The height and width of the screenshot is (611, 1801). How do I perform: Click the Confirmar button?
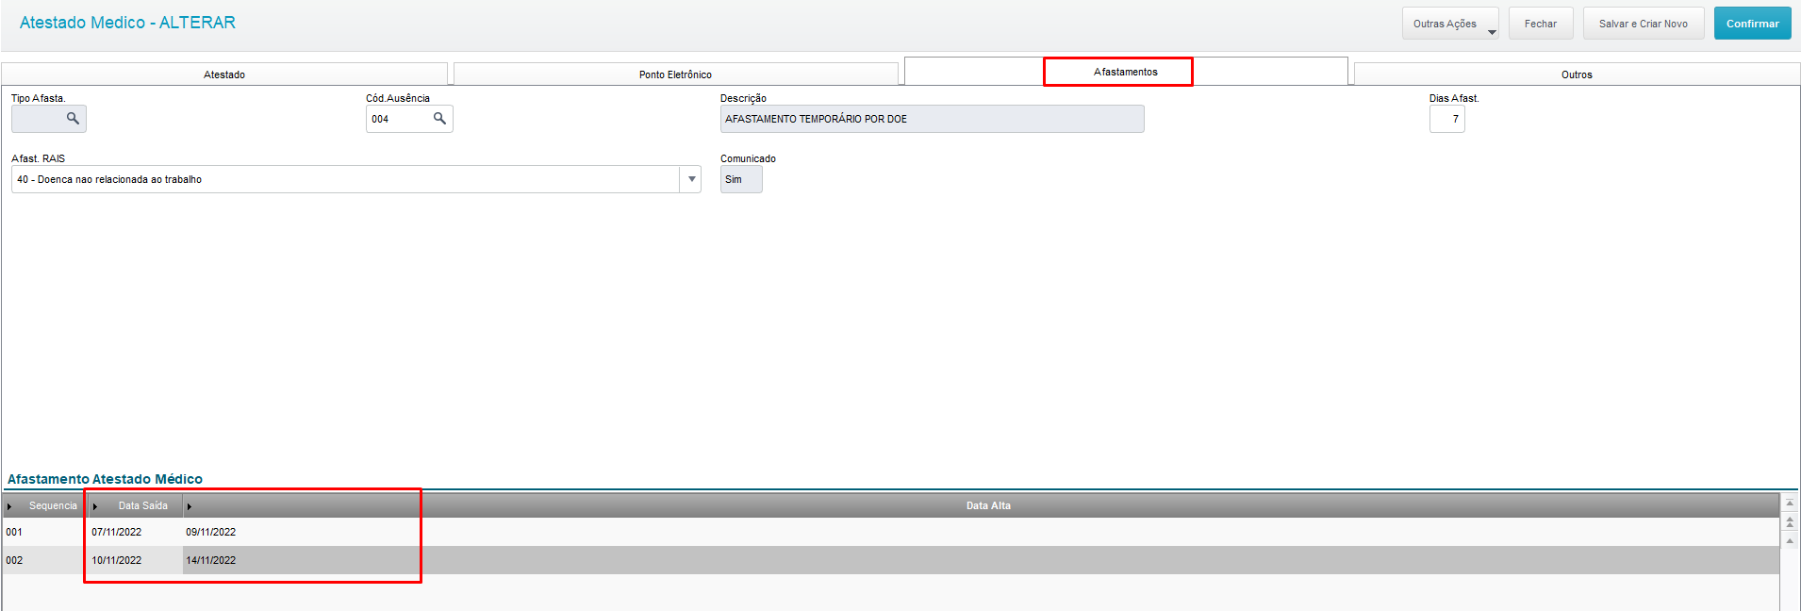pos(1753,24)
